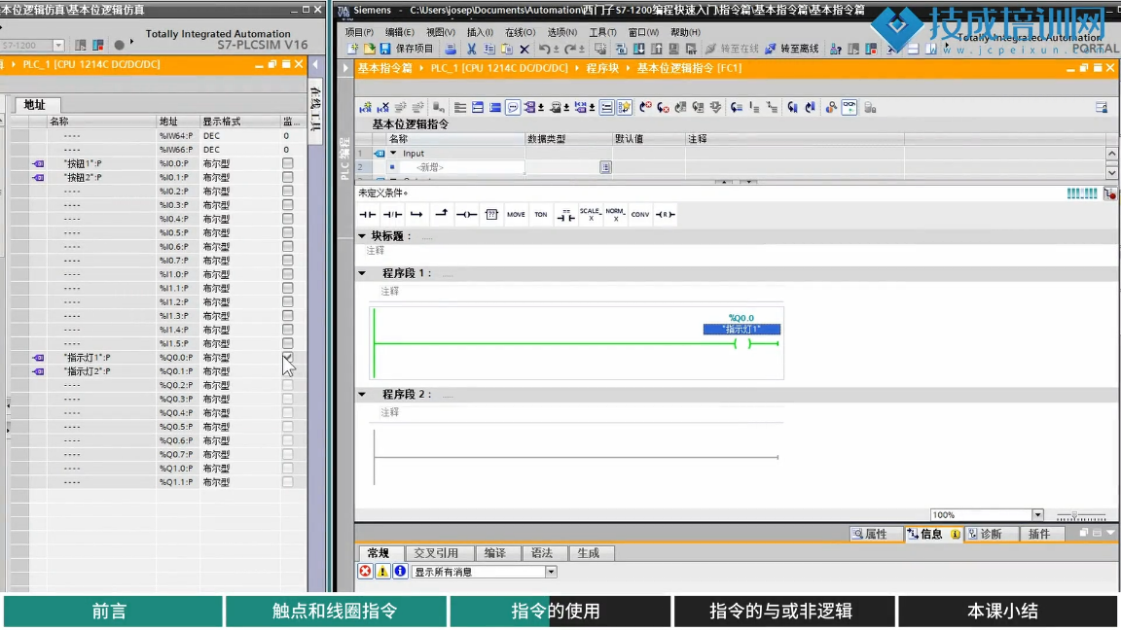
Task: Open a branch in the ladder
Action: (x=416, y=214)
